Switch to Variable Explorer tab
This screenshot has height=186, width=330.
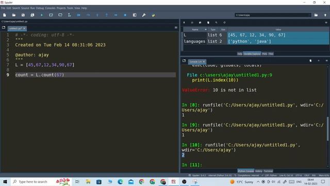(x=252, y=54)
